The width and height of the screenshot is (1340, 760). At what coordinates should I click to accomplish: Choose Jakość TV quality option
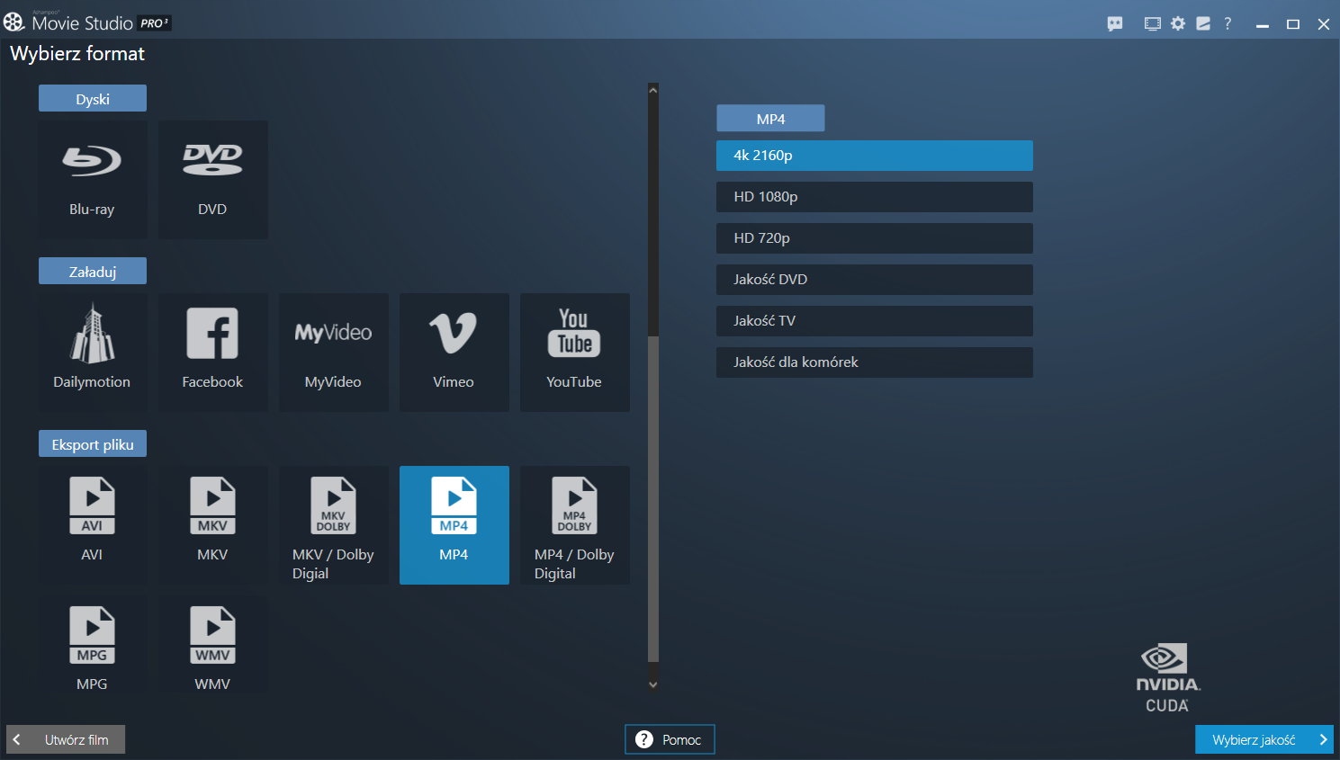click(x=874, y=321)
